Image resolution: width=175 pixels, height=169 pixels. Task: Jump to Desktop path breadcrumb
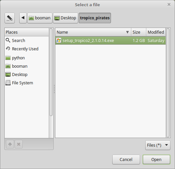point(65,18)
